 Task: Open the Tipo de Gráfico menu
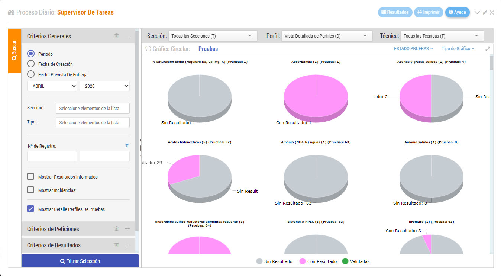pyautogui.click(x=458, y=49)
